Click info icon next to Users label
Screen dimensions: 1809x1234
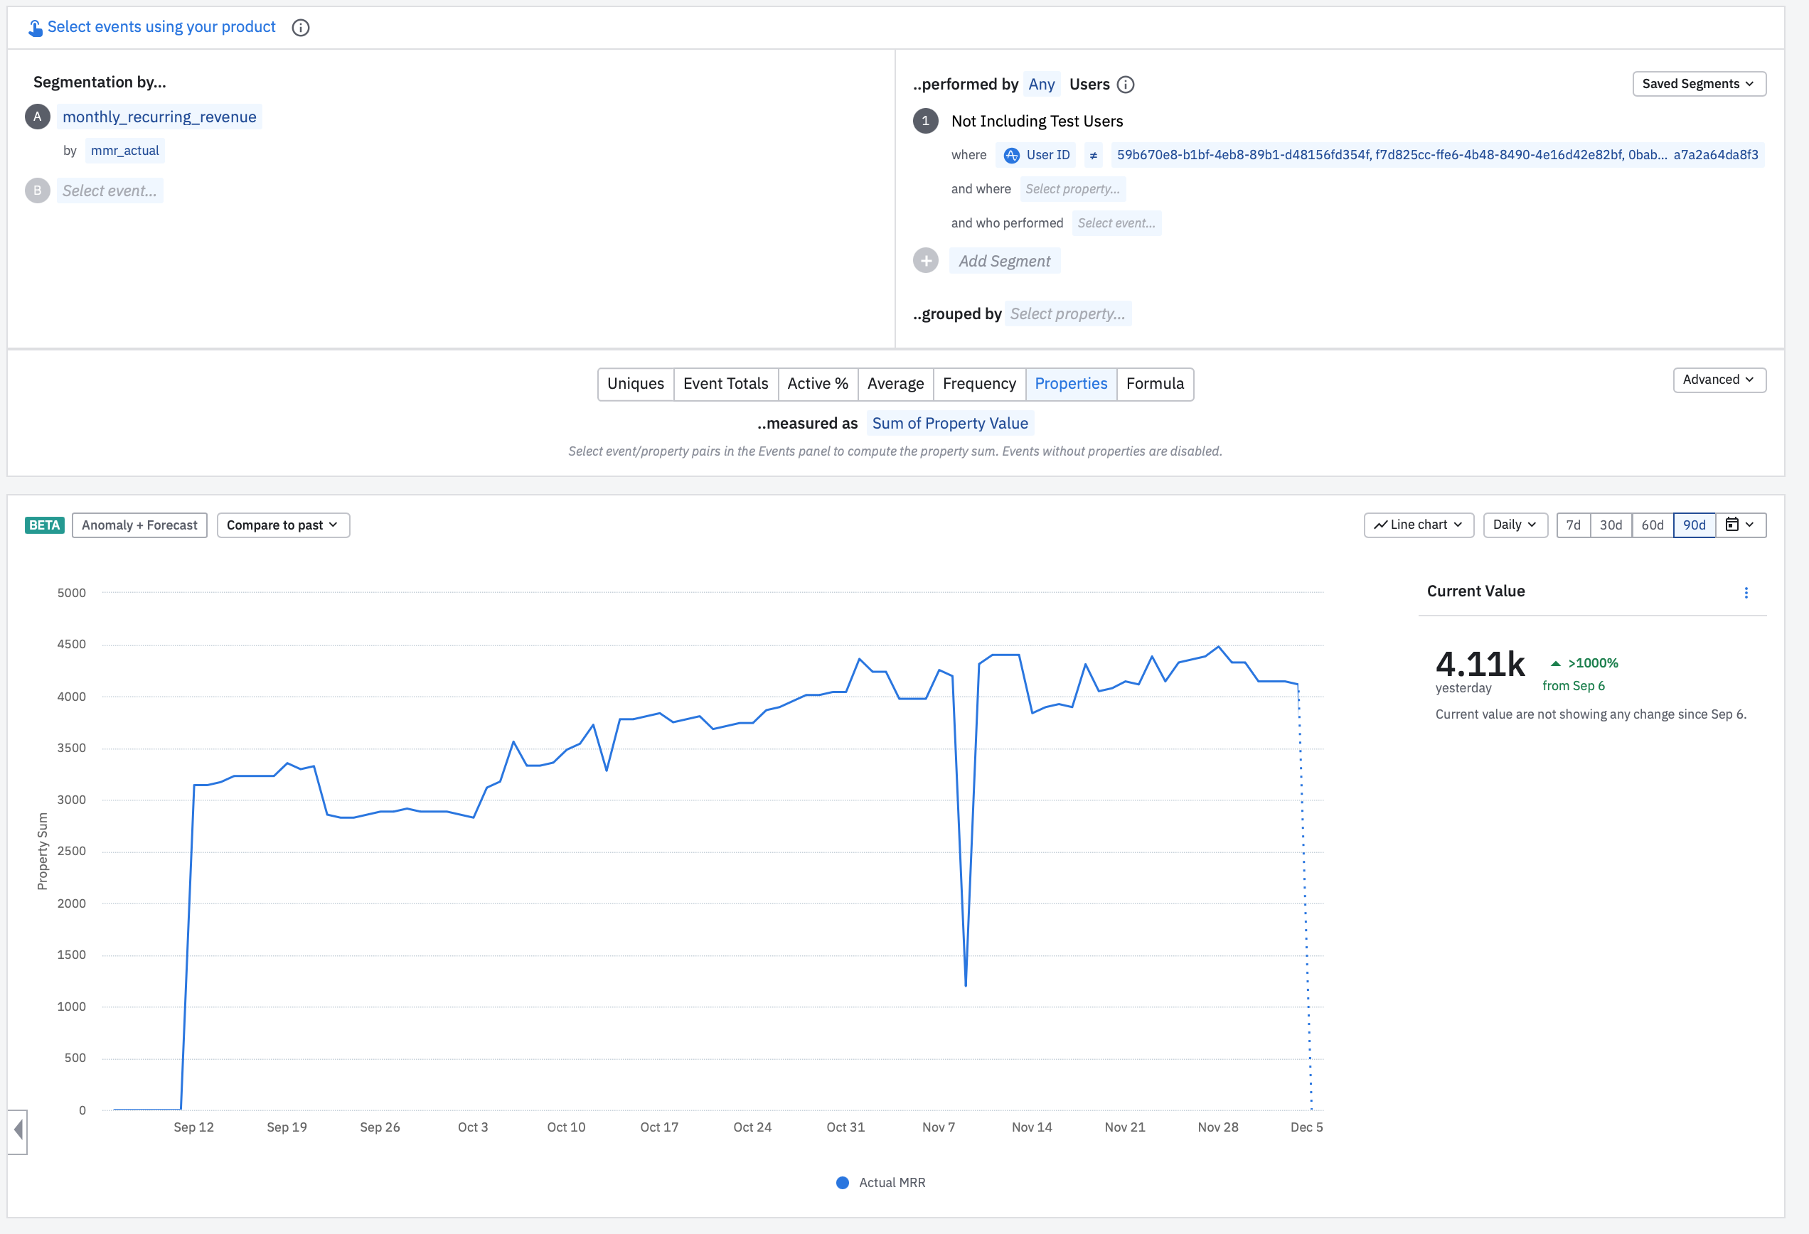1126,85
